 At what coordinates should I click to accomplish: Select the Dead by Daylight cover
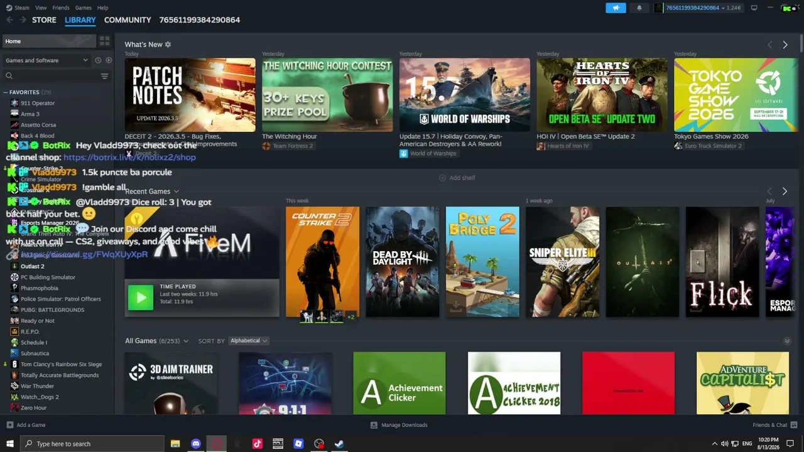pyautogui.click(x=403, y=262)
